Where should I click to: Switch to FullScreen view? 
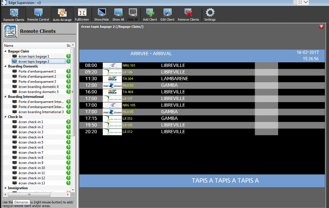tap(82, 15)
